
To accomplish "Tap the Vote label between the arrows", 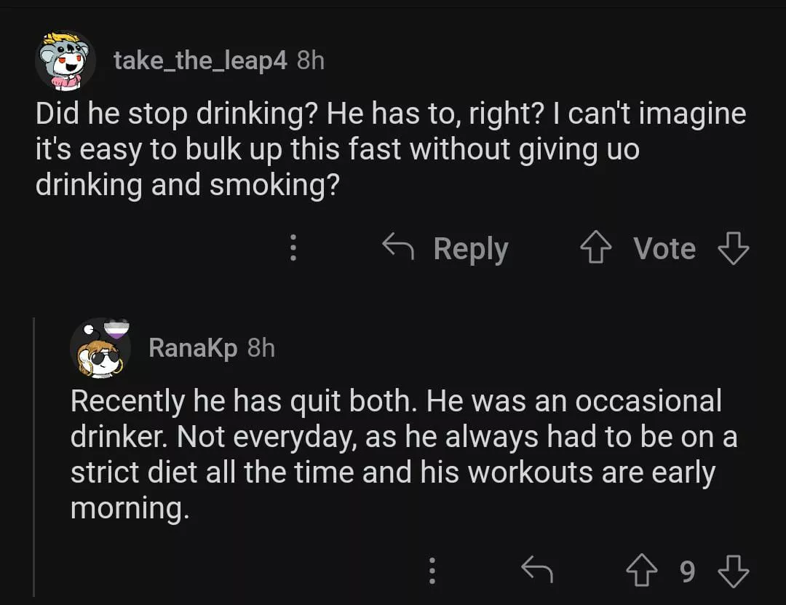I will coord(664,249).
